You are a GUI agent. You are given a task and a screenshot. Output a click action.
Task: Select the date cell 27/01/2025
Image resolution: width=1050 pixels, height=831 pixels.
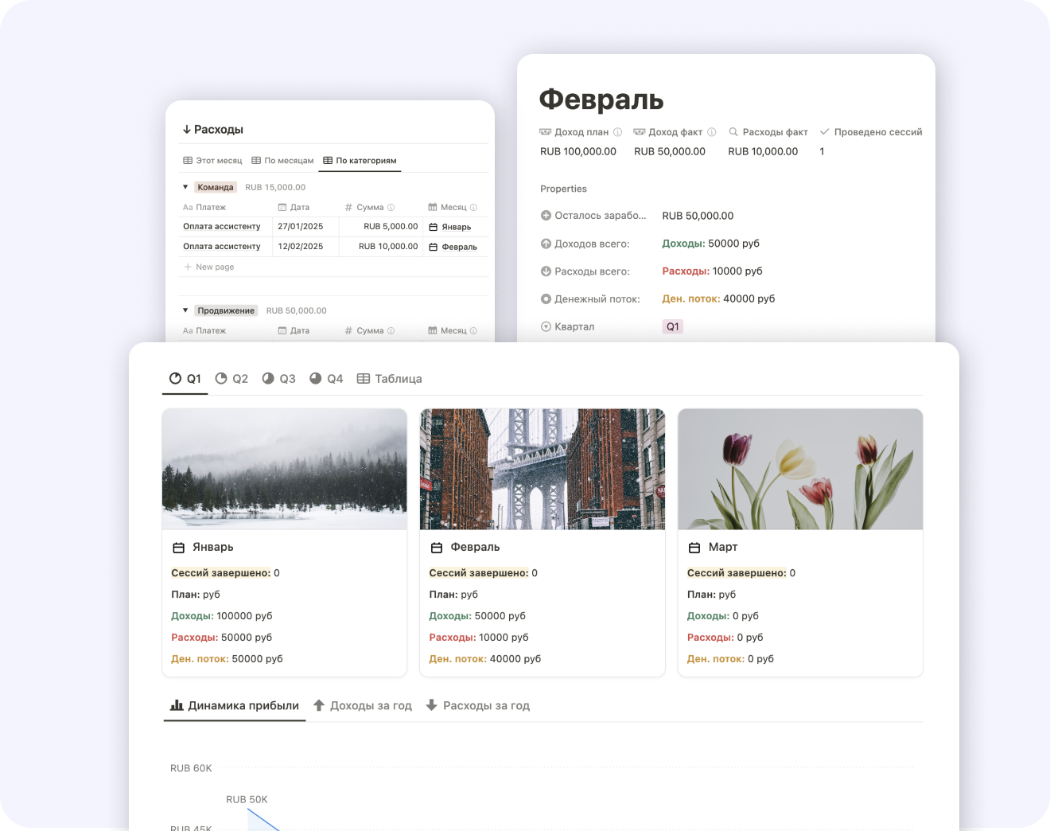tap(305, 227)
